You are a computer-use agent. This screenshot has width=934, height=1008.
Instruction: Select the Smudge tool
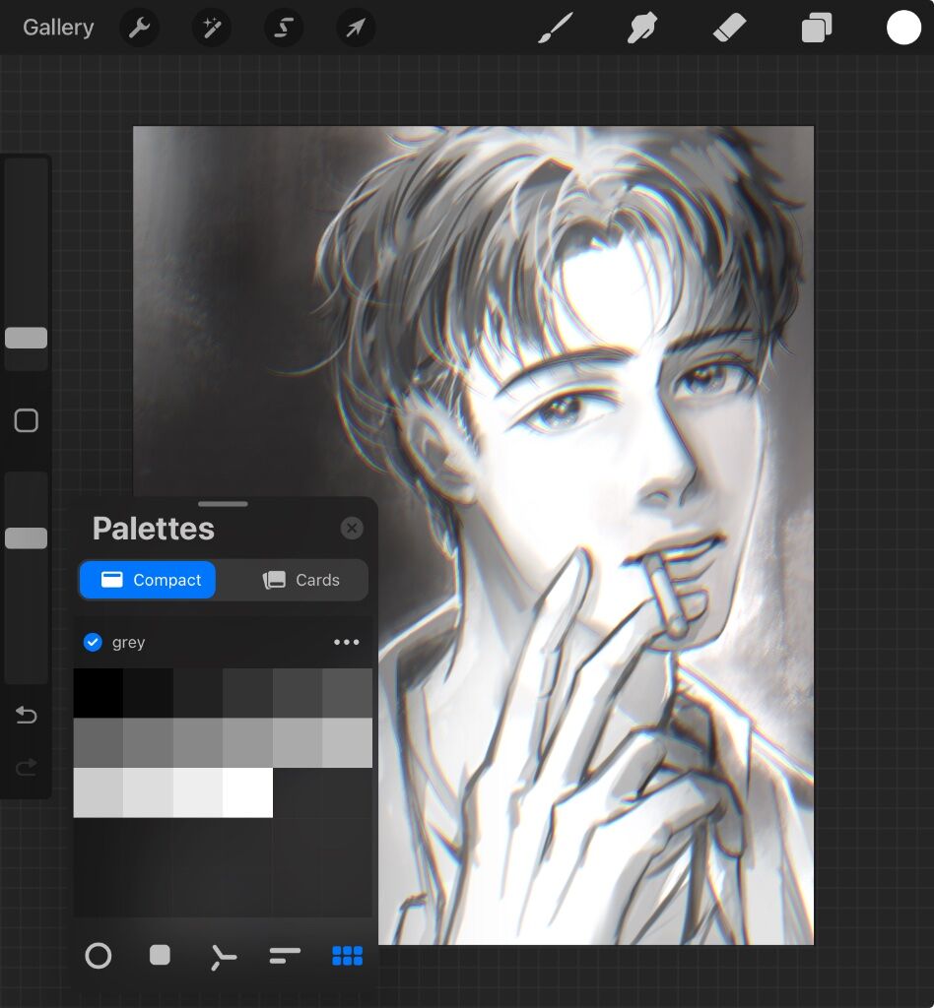[642, 28]
